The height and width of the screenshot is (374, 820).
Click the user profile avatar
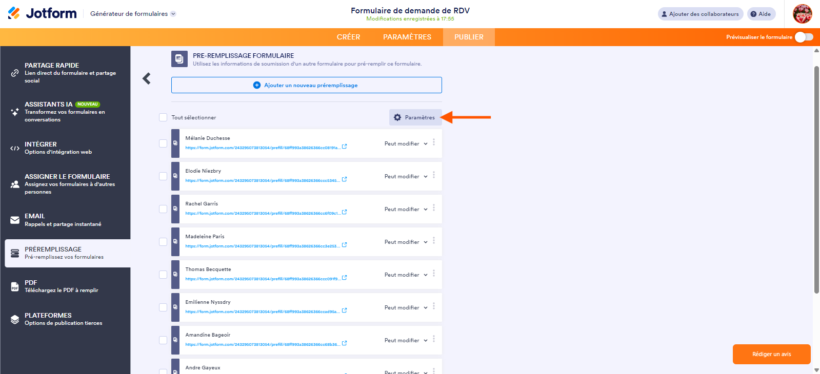[802, 14]
